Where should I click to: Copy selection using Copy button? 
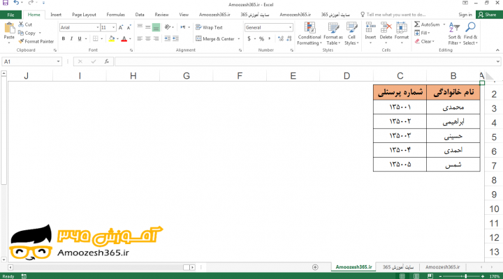click(27, 33)
